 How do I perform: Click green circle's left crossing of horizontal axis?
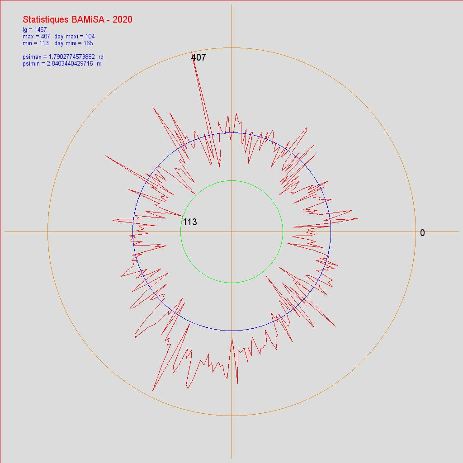click(180, 231)
